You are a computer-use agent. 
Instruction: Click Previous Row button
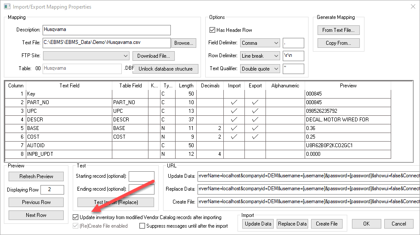[x=36, y=202]
